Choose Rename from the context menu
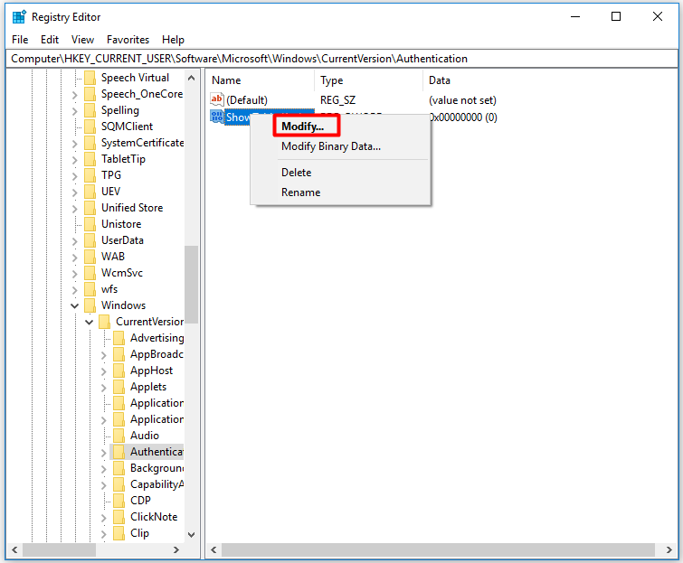The image size is (683, 563). (x=341, y=192)
